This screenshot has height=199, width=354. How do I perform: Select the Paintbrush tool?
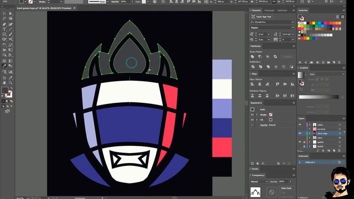(11, 34)
